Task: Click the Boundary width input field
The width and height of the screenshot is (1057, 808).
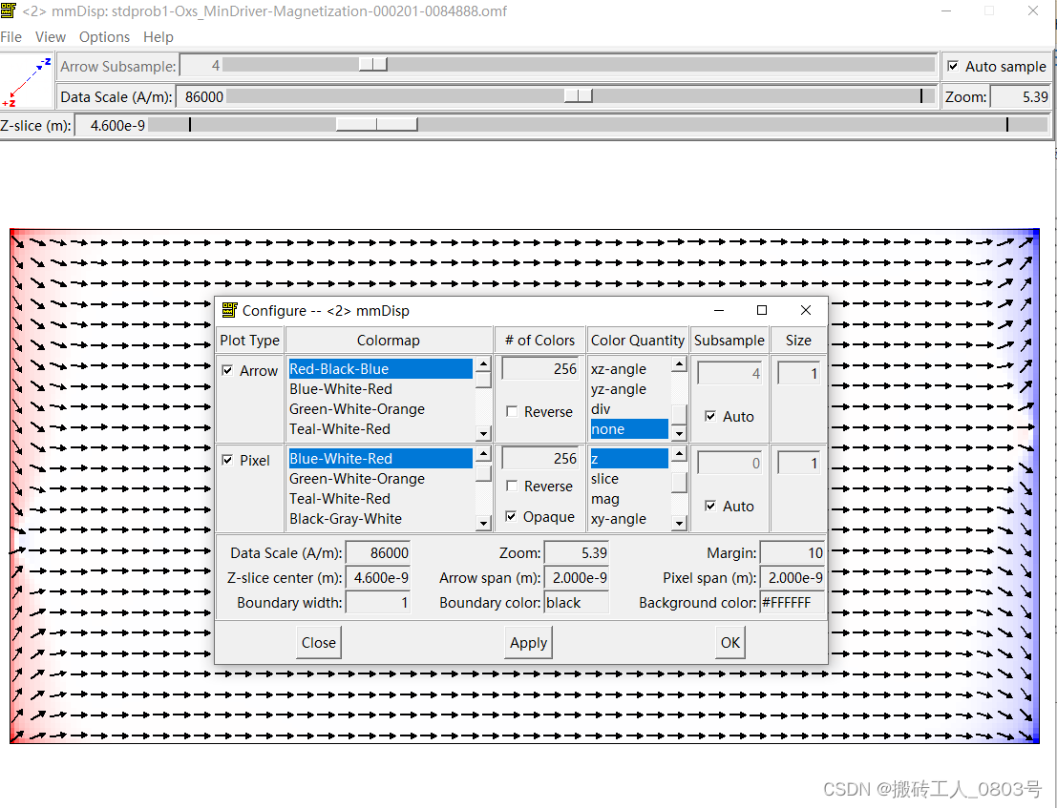Action: (x=377, y=603)
